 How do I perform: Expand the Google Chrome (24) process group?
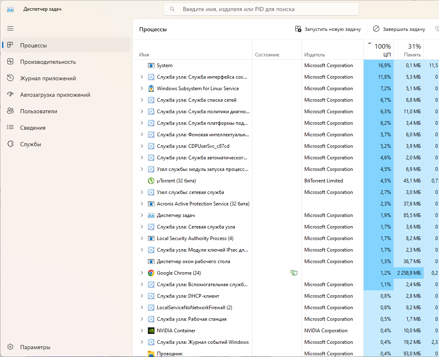pyautogui.click(x=142, y=273)
